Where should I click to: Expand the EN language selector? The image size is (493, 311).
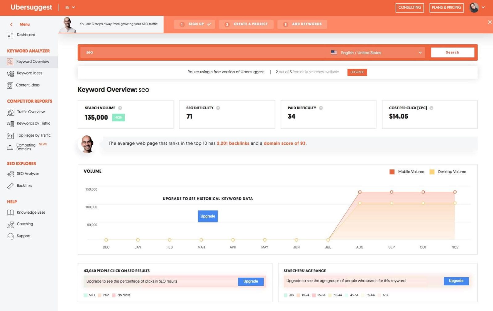(70, 7)
